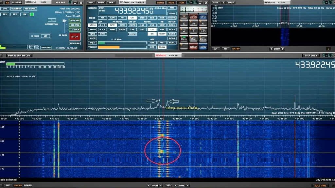
Task: Click the S-meter display in RX Control
Action: point(194,8)
